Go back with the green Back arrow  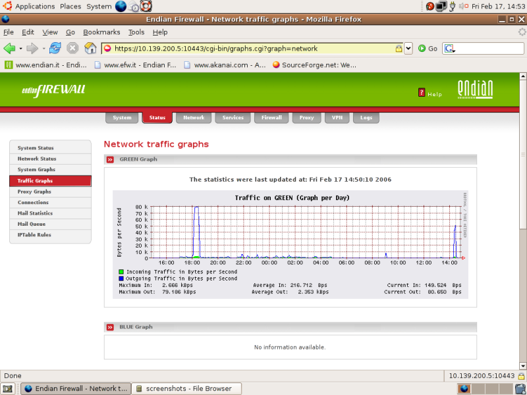9,48
